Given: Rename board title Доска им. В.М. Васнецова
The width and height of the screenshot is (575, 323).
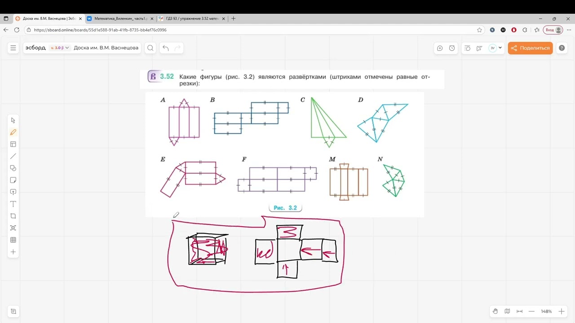Looking at the screenshot, I should (106, 48).
